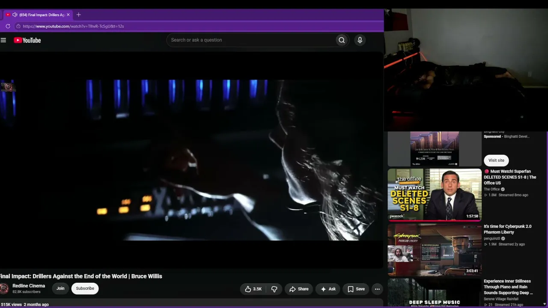Click the Share button

tap(299, 289)
